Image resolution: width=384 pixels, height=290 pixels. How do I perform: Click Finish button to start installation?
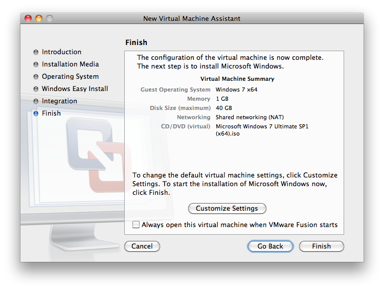(321, 246)
